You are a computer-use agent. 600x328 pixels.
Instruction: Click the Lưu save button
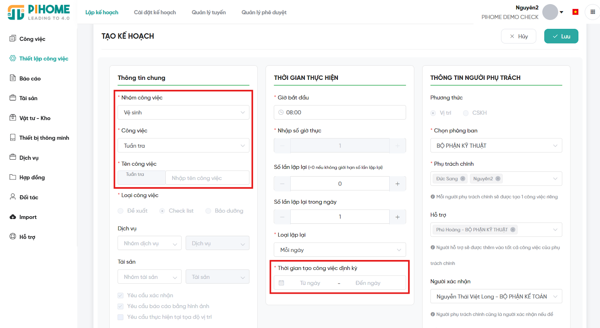(561, 36)
